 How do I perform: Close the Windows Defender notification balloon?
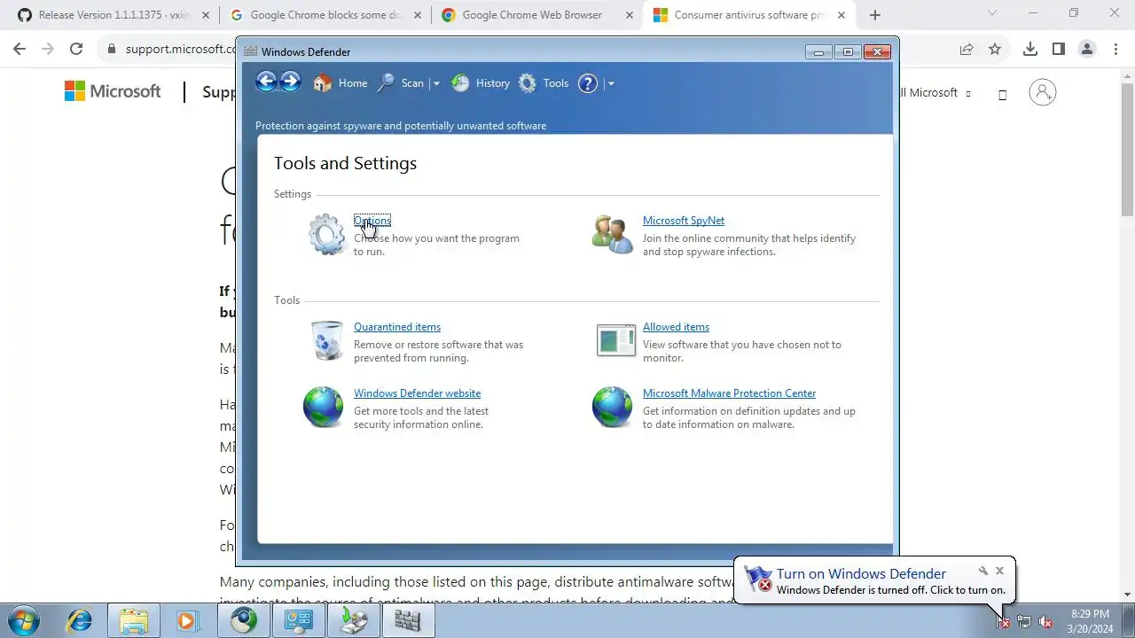999,571
